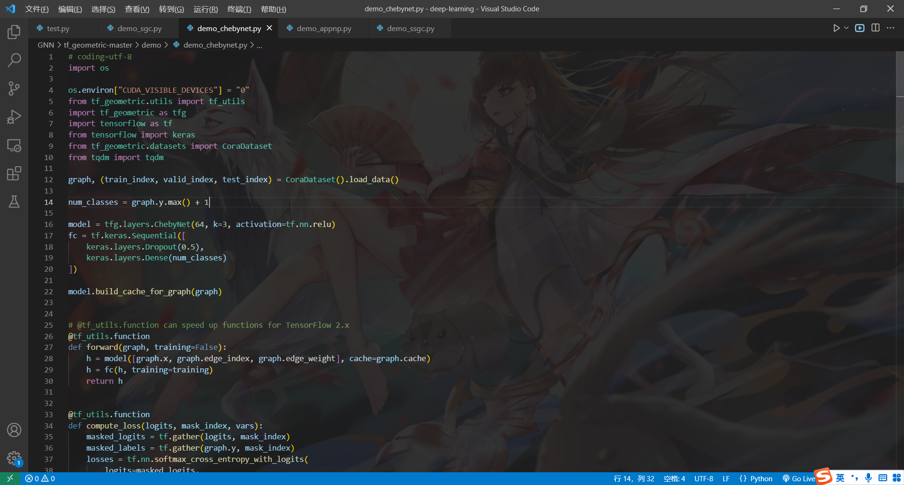Switch to the demo_appnp.py tab

pyautogui.click(x=323, y=28)
